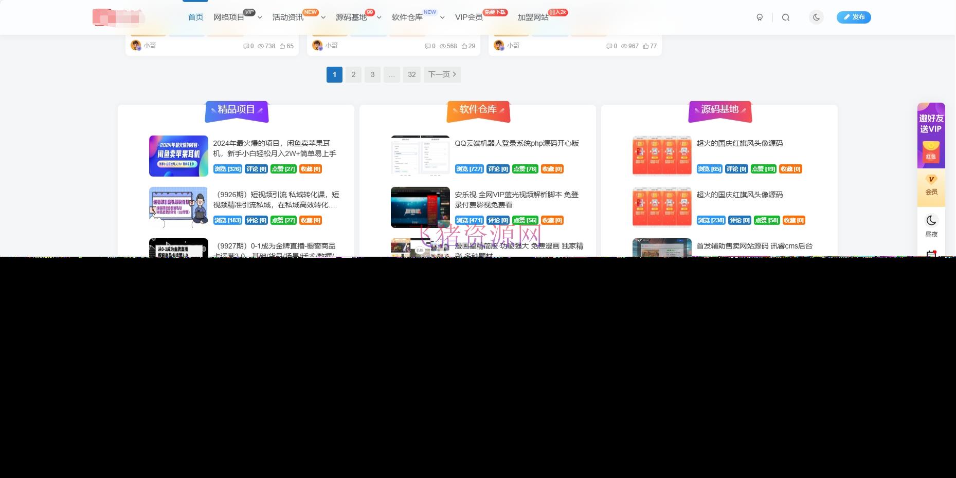Open the QQ云端机器人登录系统 article link
956x478 pixels.
516,143
